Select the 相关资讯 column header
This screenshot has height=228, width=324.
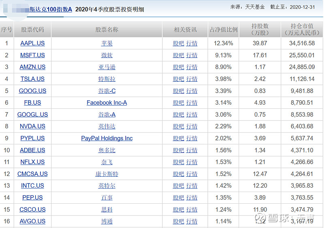[x=185, y=30]
